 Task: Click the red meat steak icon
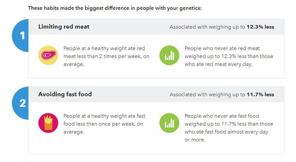click(x=49, y=55)
